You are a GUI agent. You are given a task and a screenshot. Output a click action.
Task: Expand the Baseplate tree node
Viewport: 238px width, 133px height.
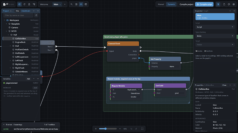[x=6, y=24]
